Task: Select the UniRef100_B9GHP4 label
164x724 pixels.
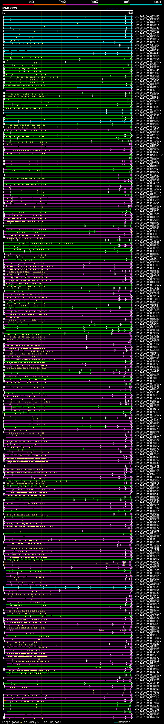Action: coord(147,322)
